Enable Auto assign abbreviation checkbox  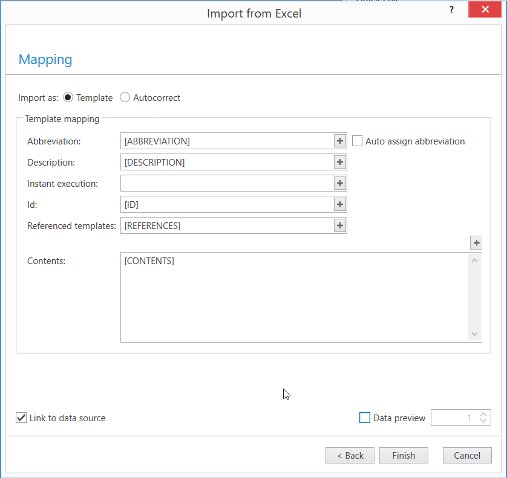pyautogui.click(x=358, y=141)
